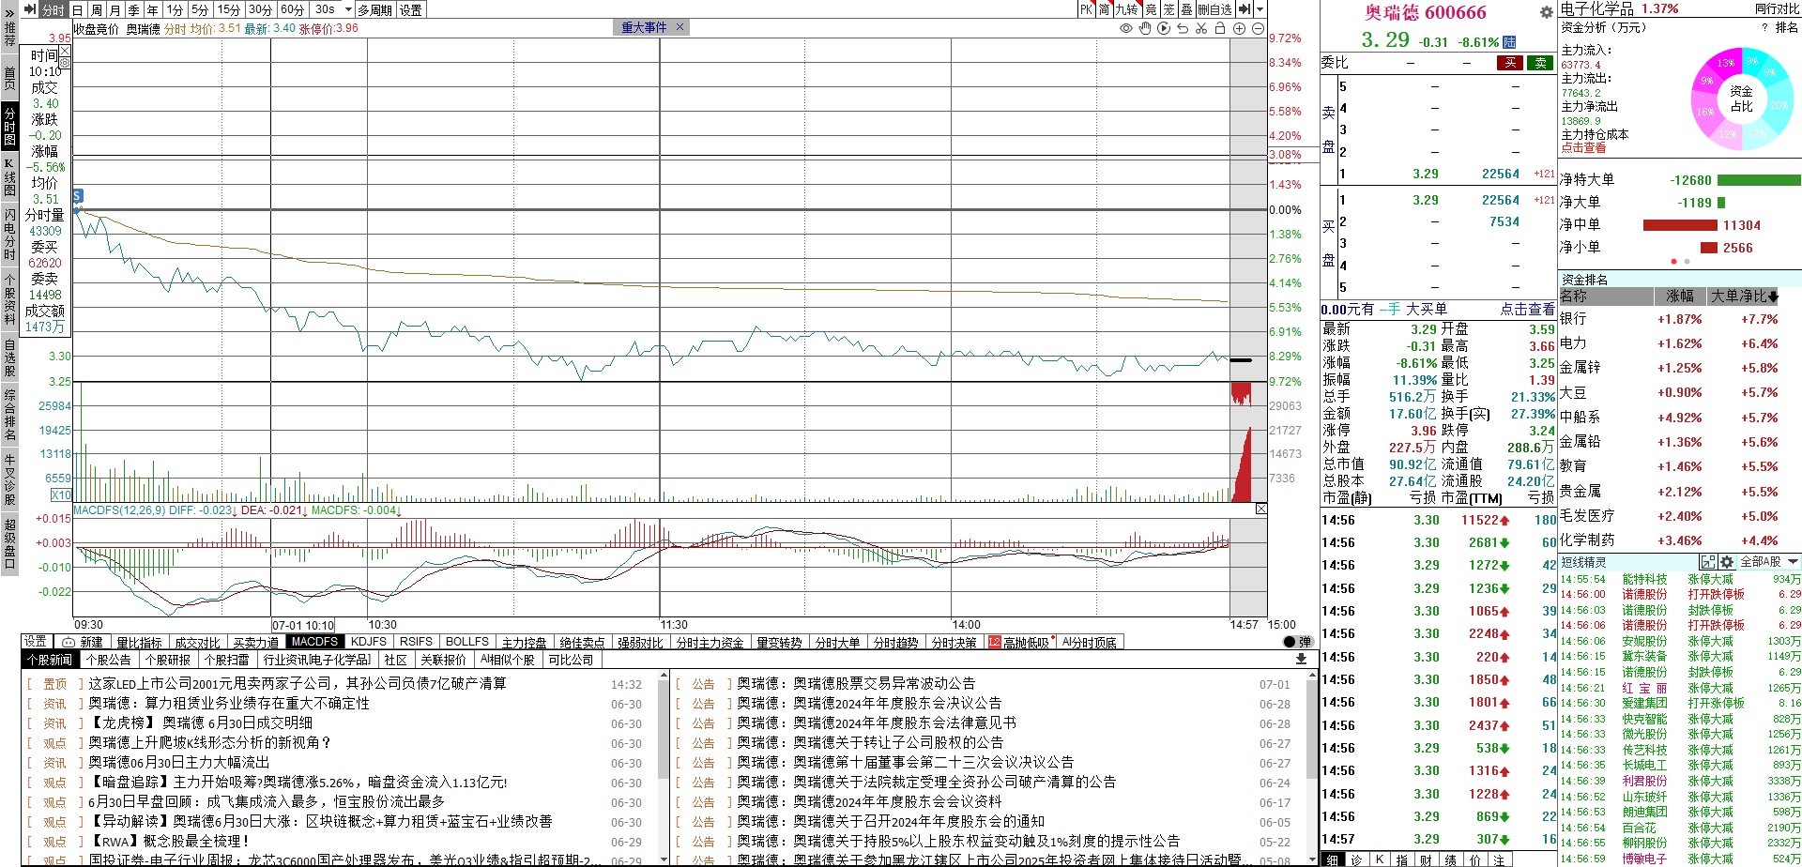Open the 个股公告 tab
The width and height of the screenshot is (1802, 867).
click(108, 660)
